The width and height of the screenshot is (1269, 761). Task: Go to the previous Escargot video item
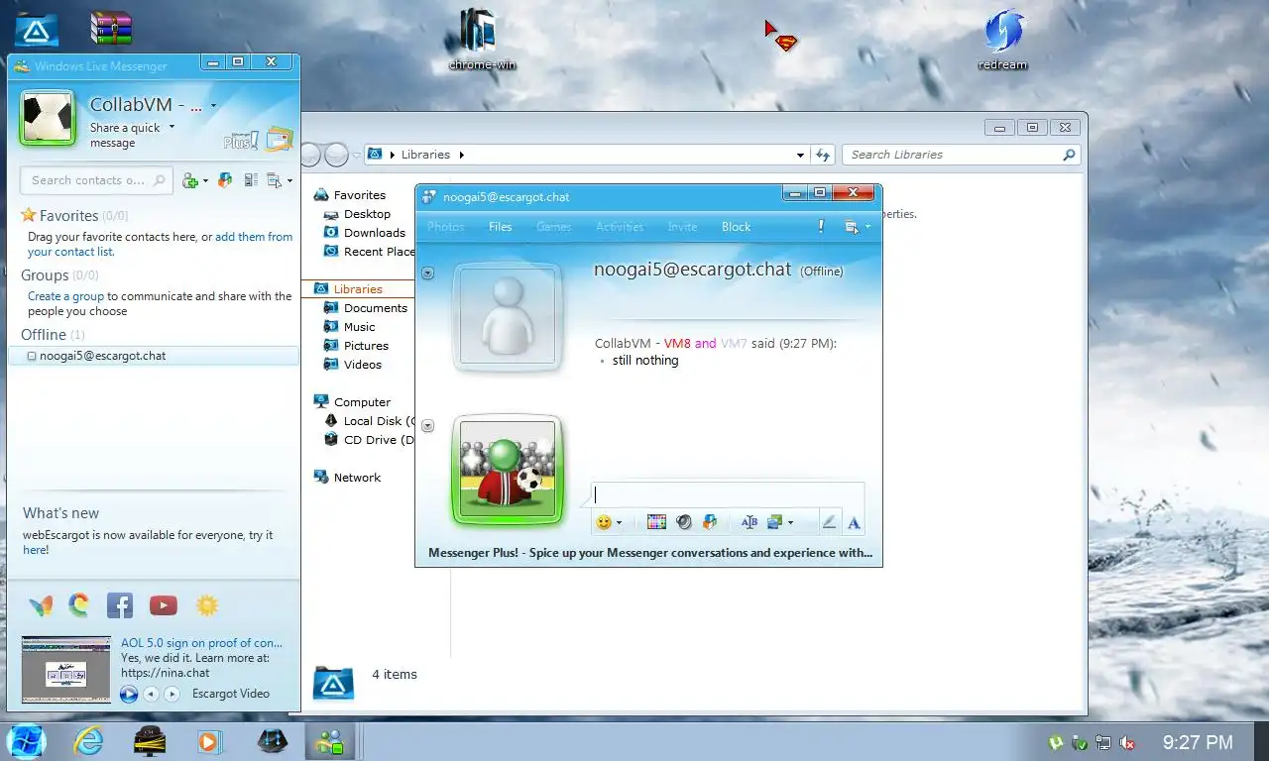[151, 694]
